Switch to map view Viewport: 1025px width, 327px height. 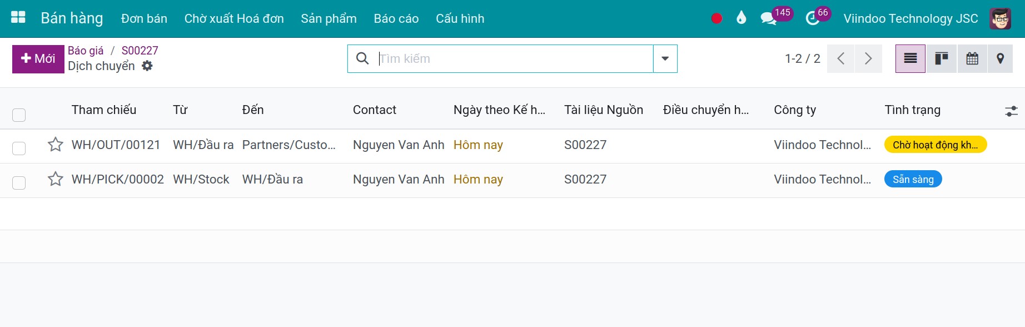(1001, 58)
